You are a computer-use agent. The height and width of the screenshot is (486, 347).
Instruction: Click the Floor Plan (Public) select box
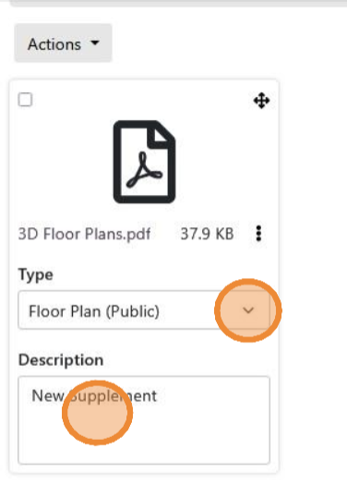pyautogui.click(x=144, y=310)
